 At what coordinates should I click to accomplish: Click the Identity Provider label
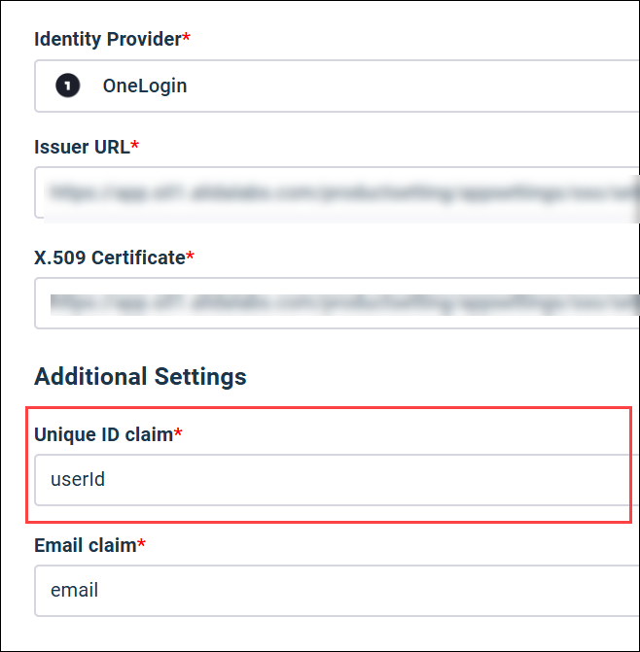pos(107,40)
